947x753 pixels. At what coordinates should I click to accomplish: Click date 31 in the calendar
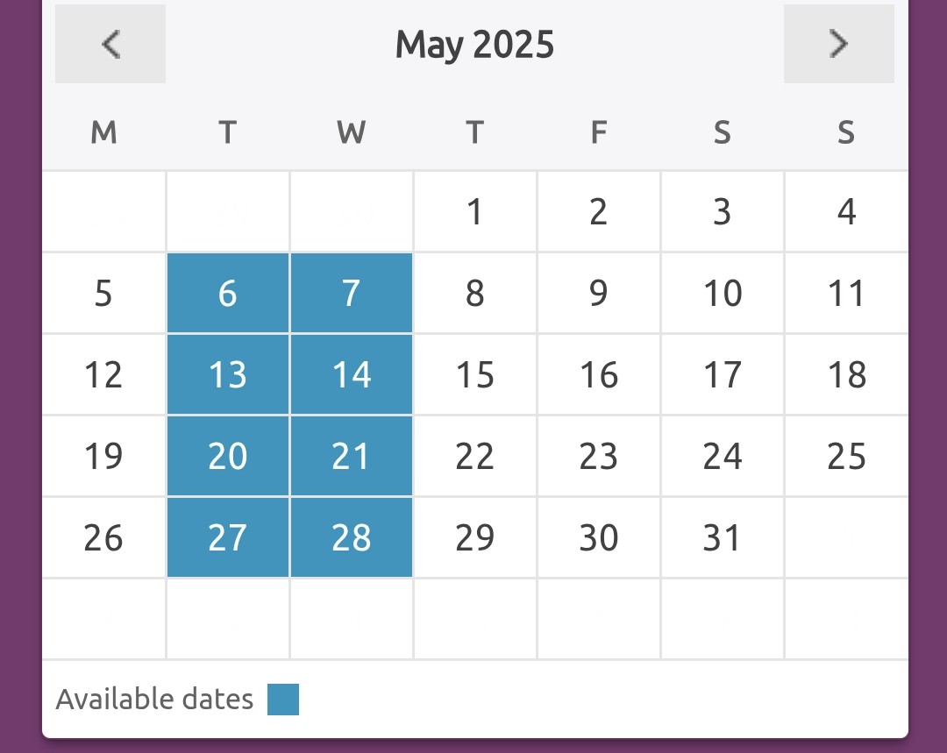[723, 537]
